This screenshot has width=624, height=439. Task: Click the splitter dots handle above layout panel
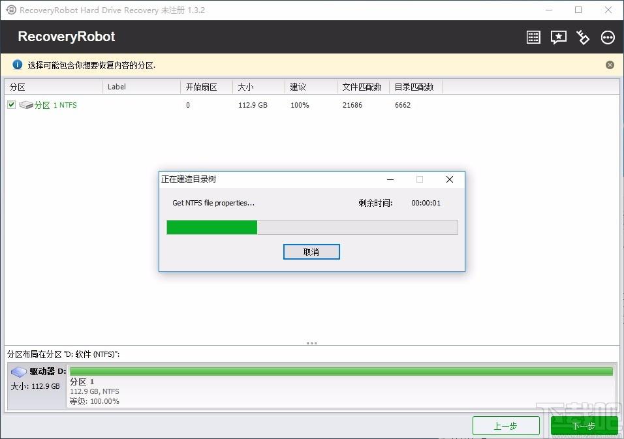(311, 342)
